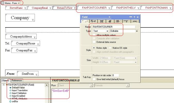Select Input Validation in object tree

19,93
